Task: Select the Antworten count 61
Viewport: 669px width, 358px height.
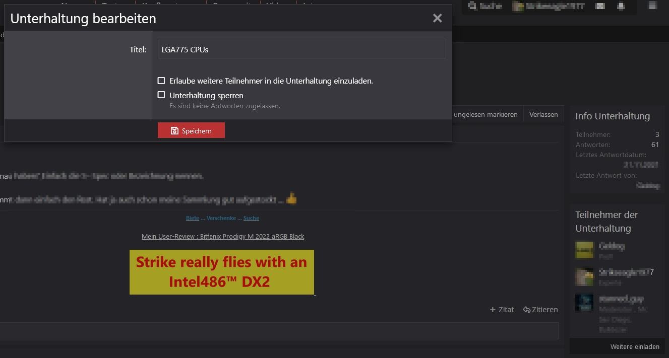Action: [655, 145]
